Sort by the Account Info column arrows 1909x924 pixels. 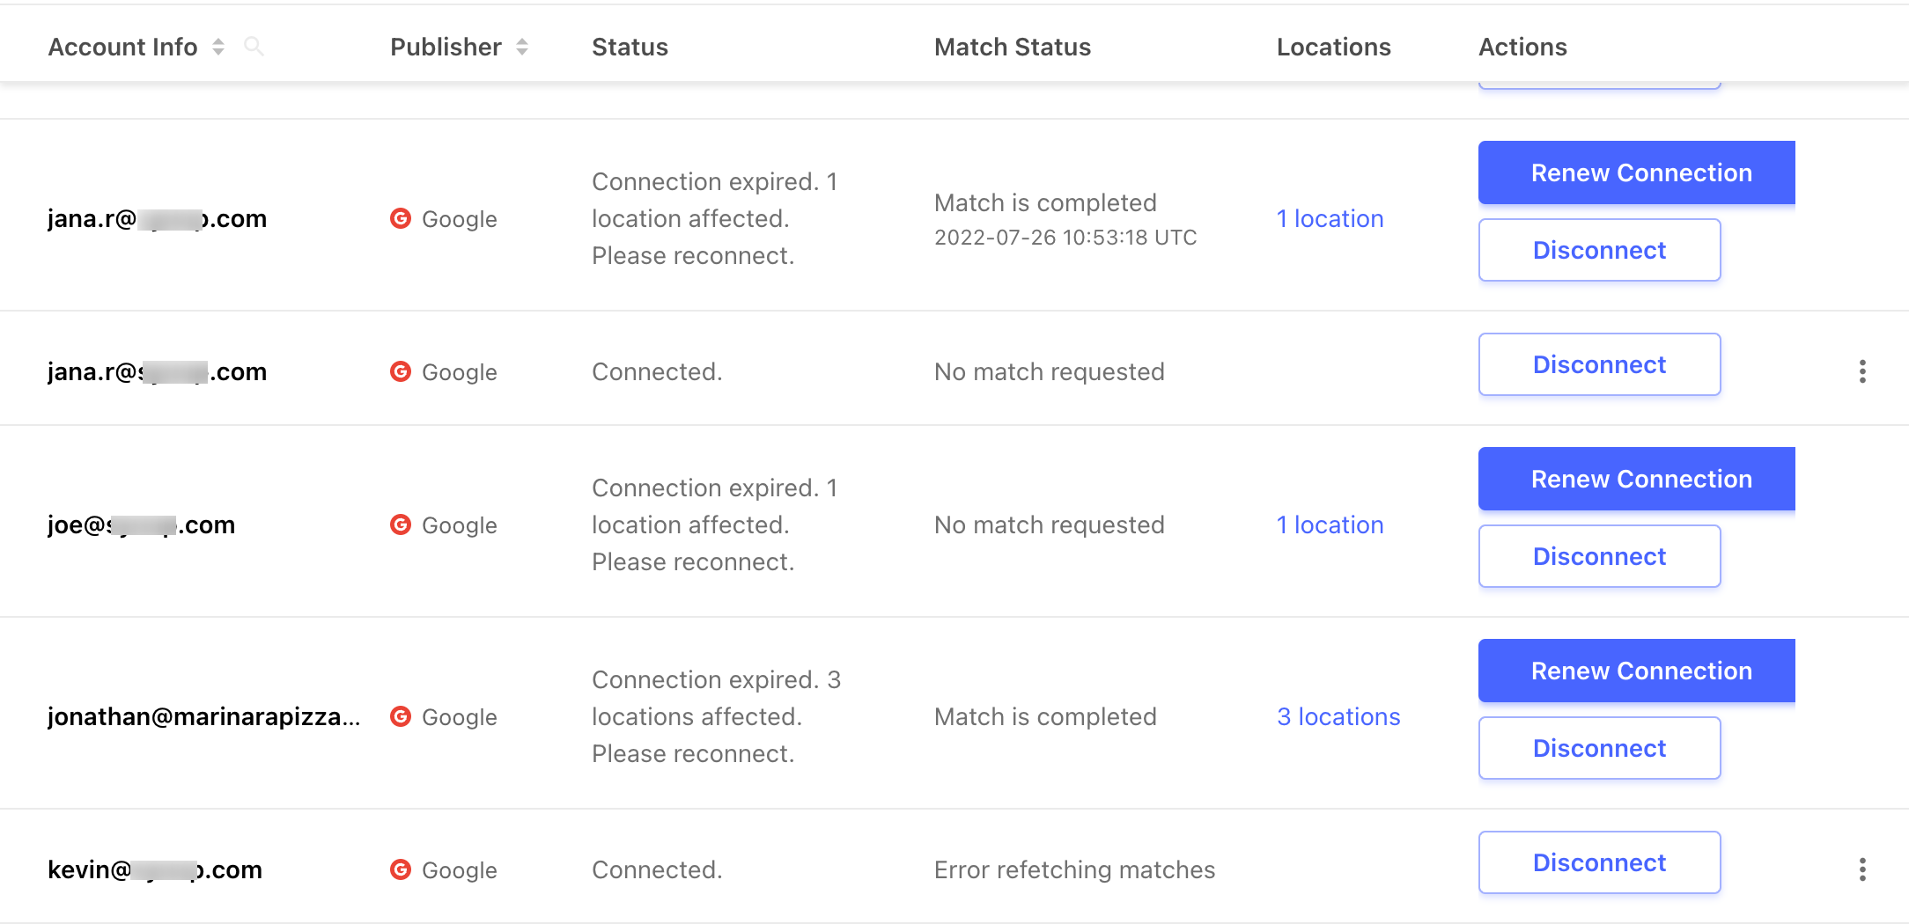(x=218, y=47)
